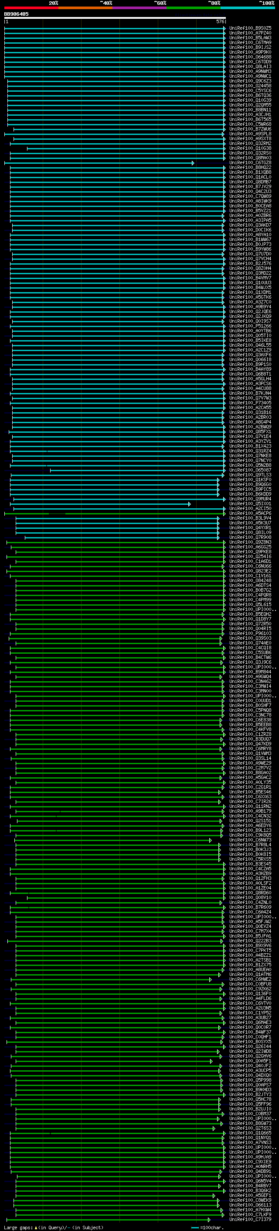
Task: Click the purple ~60% identity legend segment
Action: click(140, 8)
